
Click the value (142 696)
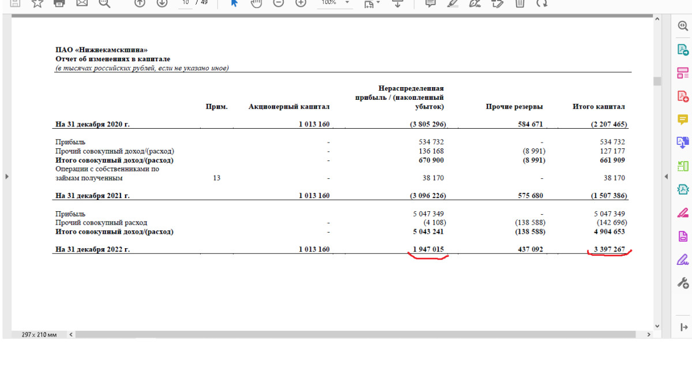click(612, 223)
